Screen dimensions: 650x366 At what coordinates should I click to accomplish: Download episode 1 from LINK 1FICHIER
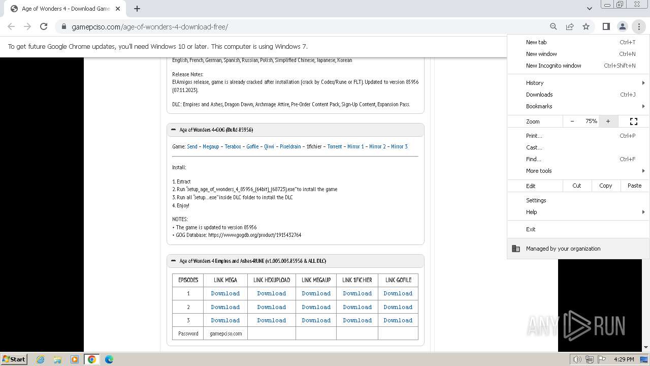pos(357,293)
